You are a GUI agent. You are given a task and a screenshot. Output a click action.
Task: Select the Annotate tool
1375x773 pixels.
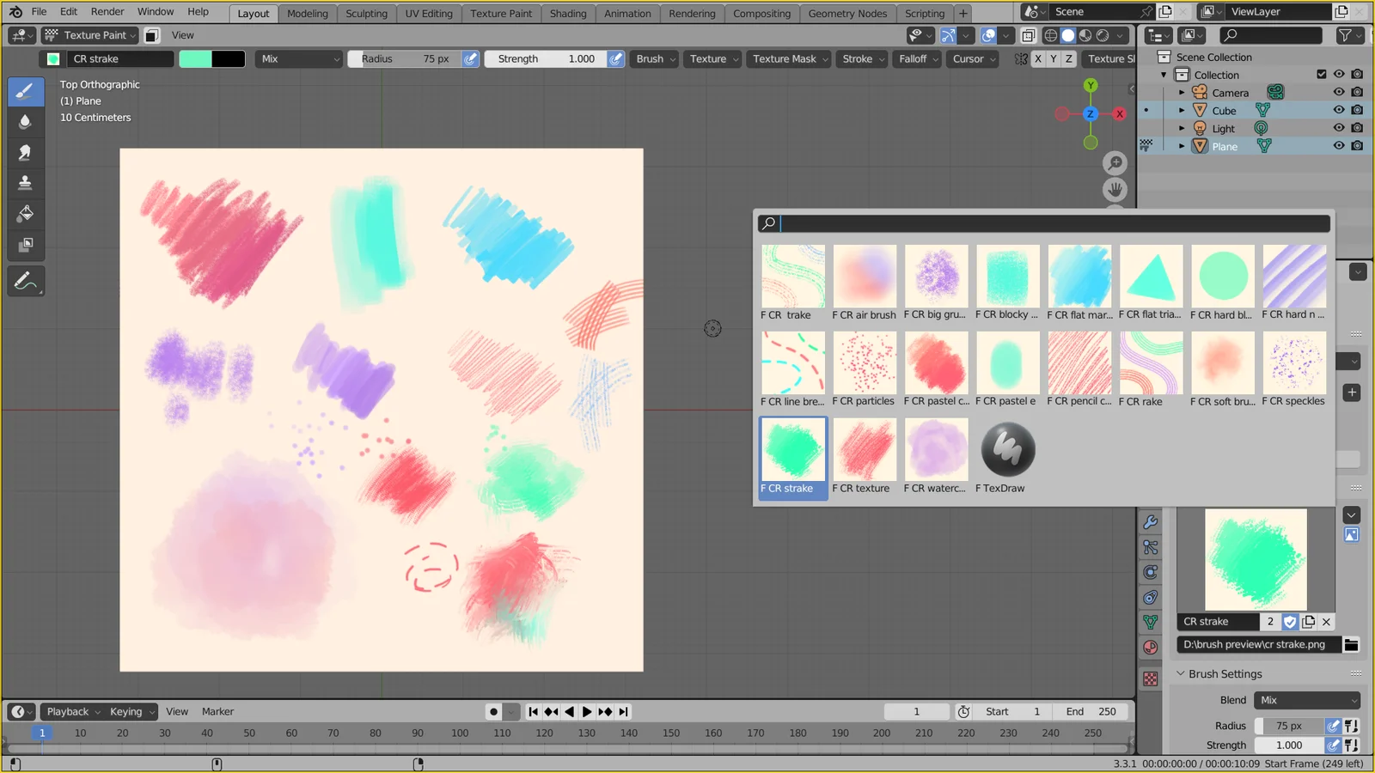26,281
